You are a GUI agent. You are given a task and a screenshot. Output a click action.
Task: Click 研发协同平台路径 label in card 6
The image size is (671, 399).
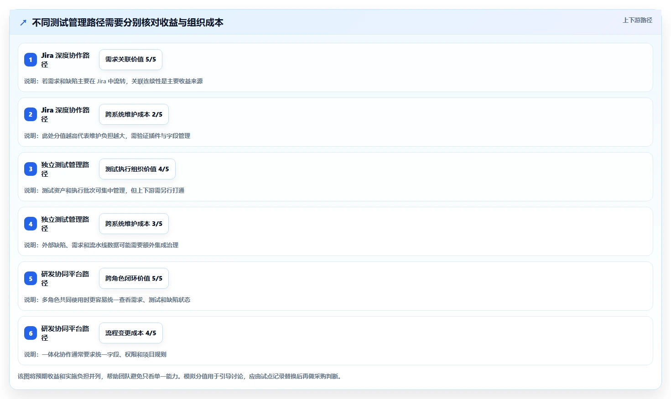(x=65, y=333)
